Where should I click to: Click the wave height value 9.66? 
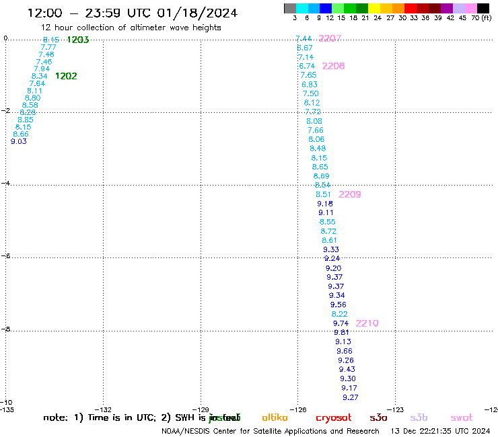click(x=345, y=352)
